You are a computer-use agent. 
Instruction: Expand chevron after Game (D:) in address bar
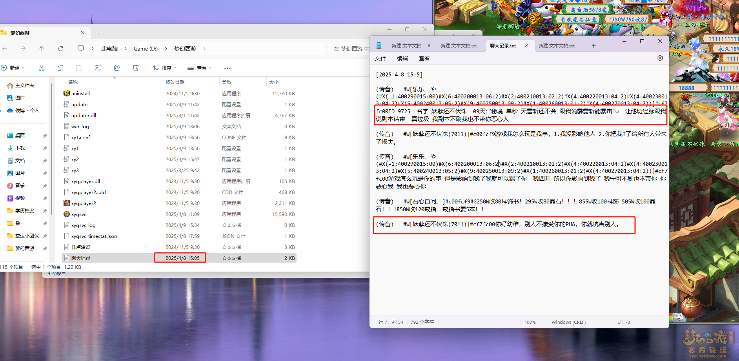[x=166, y=49]
